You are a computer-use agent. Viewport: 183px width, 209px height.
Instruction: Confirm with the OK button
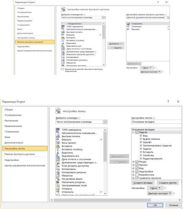pos(155,205)
